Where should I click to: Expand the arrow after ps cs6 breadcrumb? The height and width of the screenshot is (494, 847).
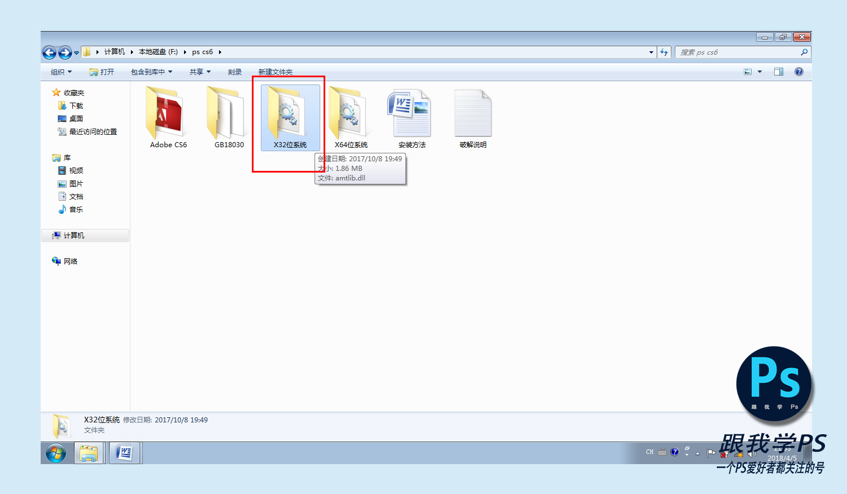pyautogui.click(x=220, y=52)
